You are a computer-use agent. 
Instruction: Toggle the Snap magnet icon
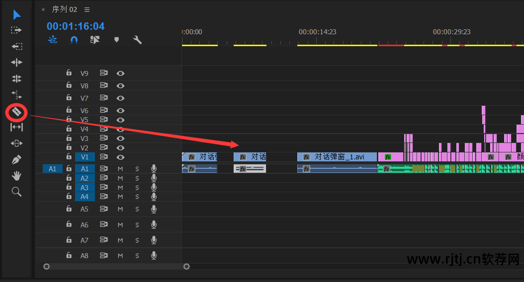[74, 40]
